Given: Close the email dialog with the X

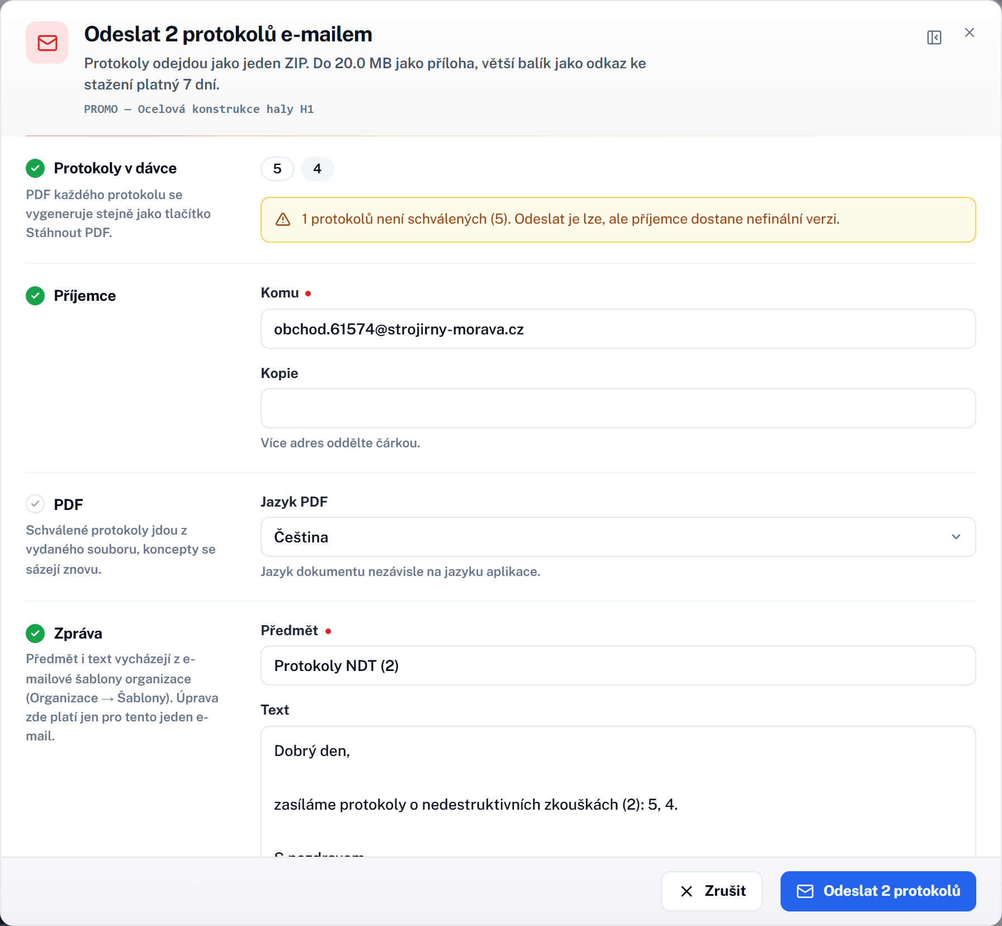Looking at the screenshot, I should 970,32.
